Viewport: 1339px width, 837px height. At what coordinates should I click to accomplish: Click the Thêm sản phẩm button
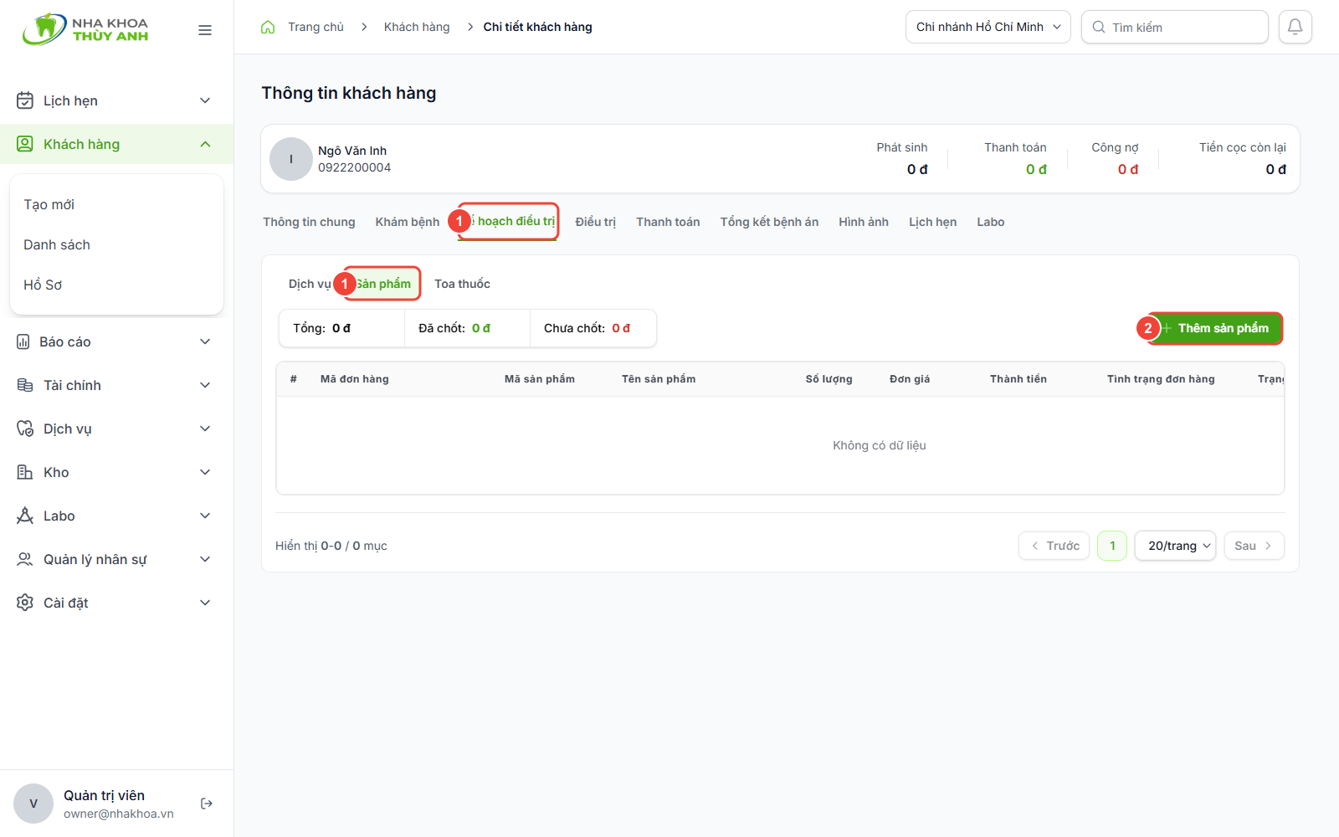pyautogui.click(x=1215, y=328)
